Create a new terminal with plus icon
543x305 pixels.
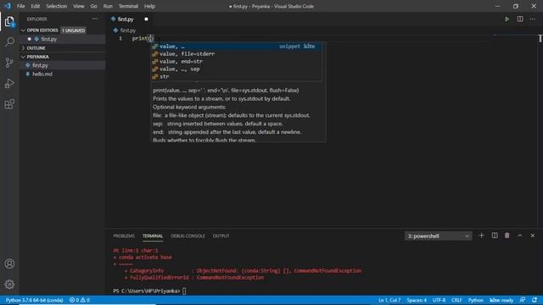(481, 236)
